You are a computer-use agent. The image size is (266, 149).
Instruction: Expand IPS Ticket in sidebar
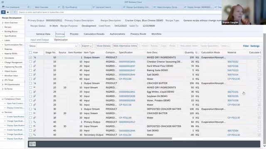pyautogui.click(x=3, y=80)
